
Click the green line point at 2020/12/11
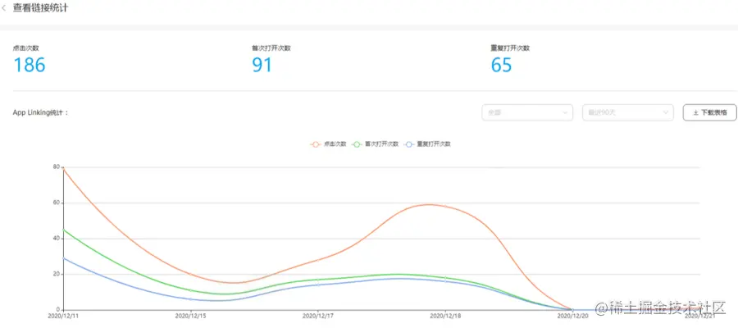[x=63, y=230]
